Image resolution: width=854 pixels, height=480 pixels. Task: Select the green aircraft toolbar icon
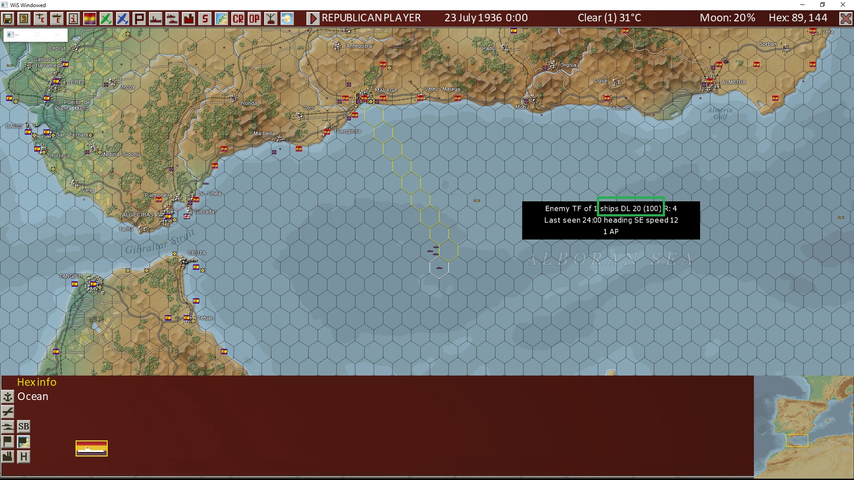click(106, 18)
